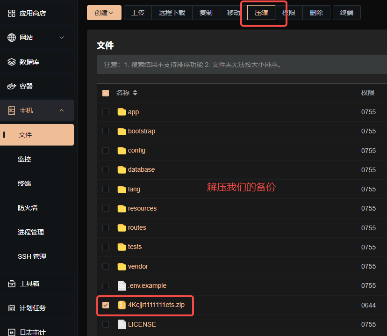This screenshot has width=387, height=336.
Task: Click the 远程下载 button
Action: (x=172, y=13)
